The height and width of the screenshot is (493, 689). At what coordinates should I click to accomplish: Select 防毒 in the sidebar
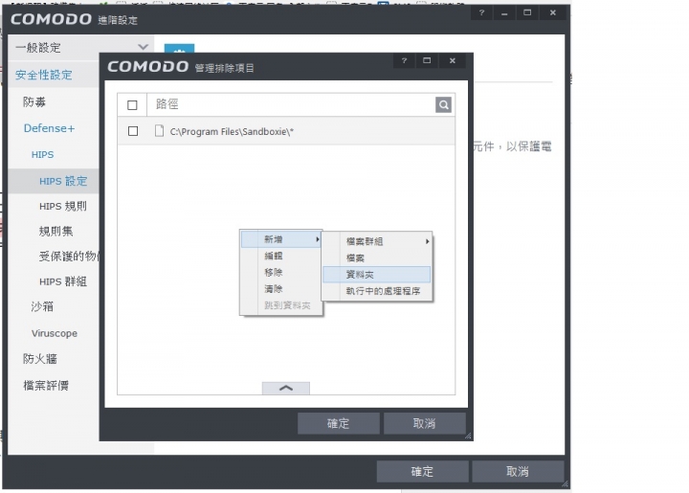(34, 101)
